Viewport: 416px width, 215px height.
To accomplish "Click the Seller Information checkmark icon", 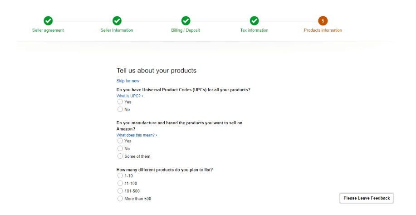I will pyautogui.click(x=117, y=21).
